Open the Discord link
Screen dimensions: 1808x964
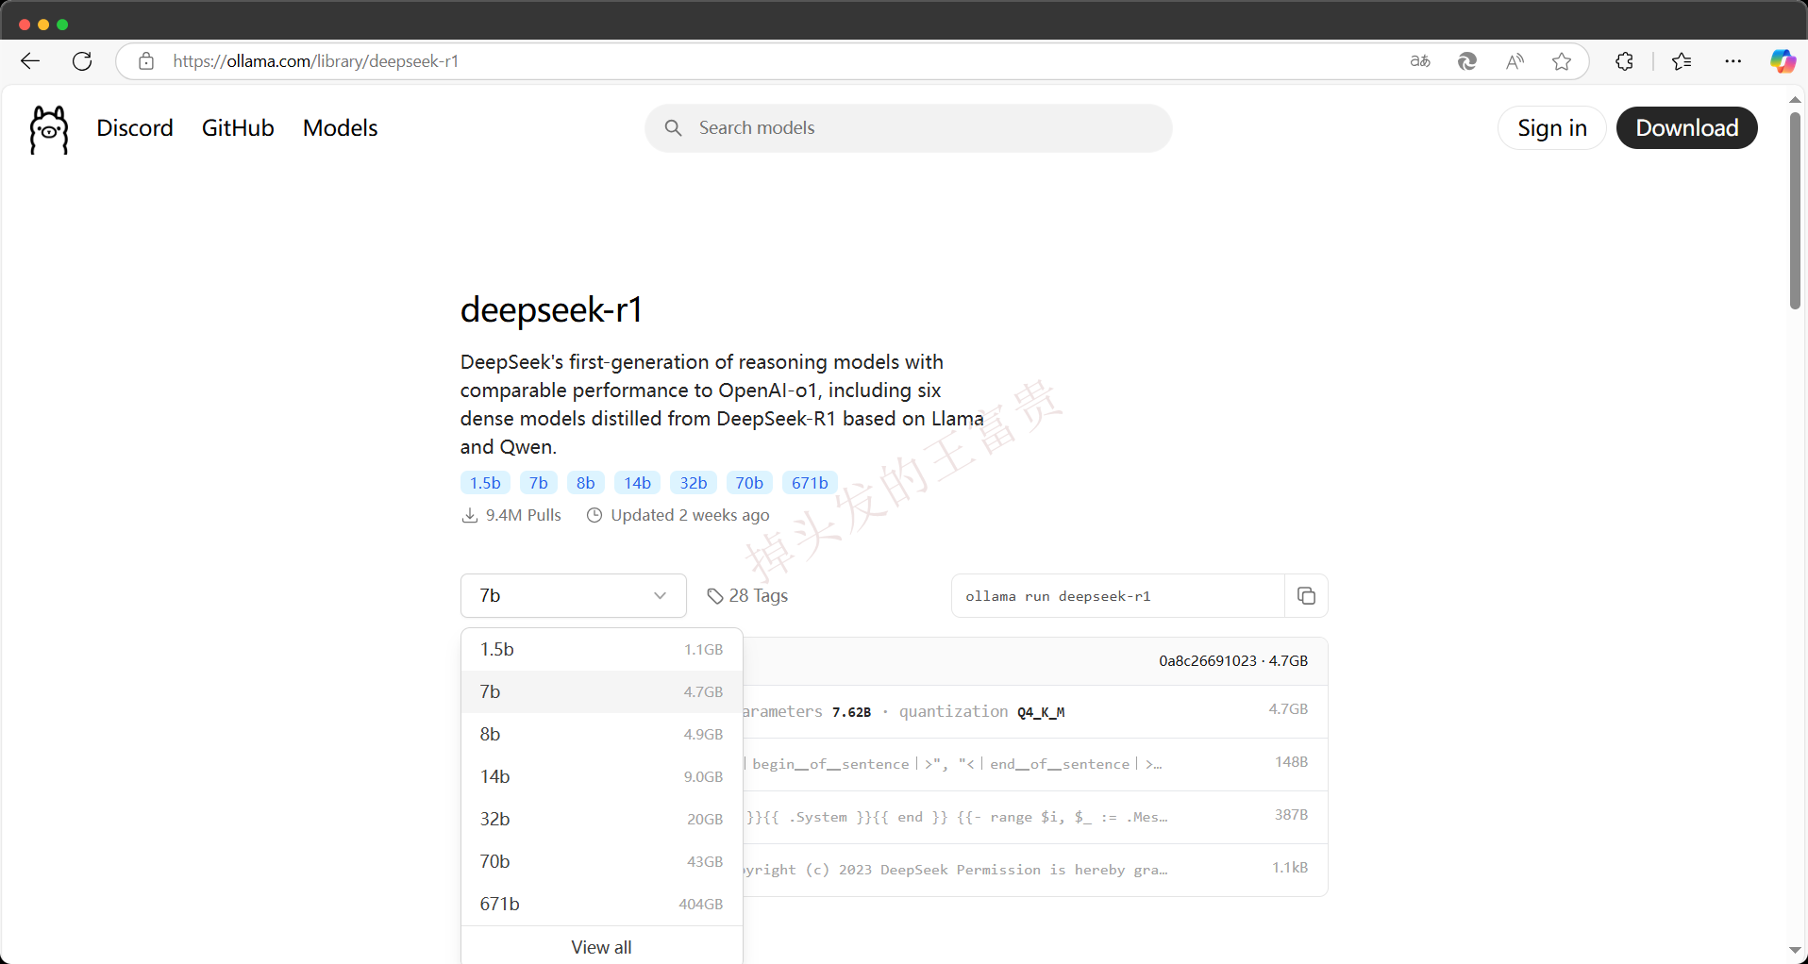point(135,128)
